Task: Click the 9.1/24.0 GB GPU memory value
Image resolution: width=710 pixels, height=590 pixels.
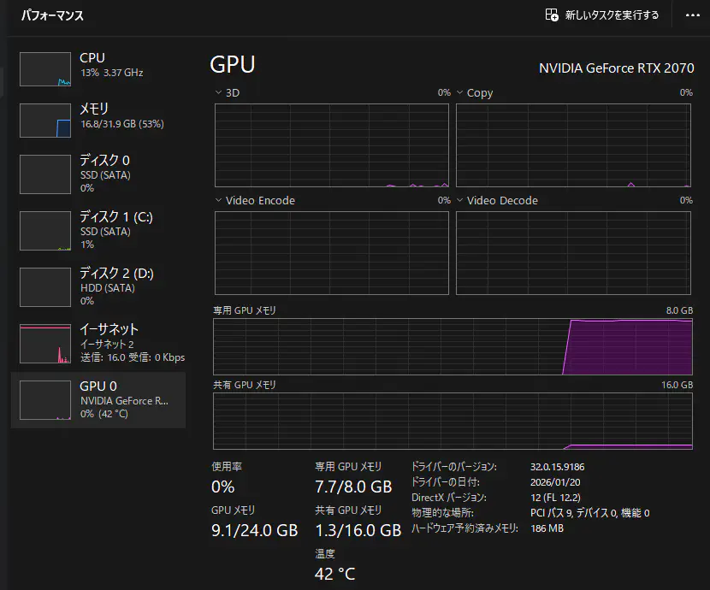Action: click(x=254, y=530)
